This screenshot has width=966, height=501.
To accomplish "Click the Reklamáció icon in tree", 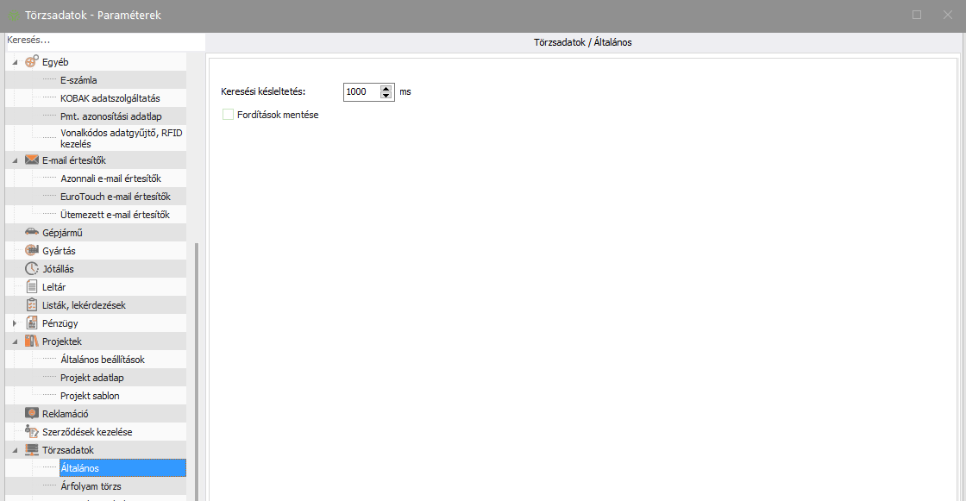I will point(32,414).
